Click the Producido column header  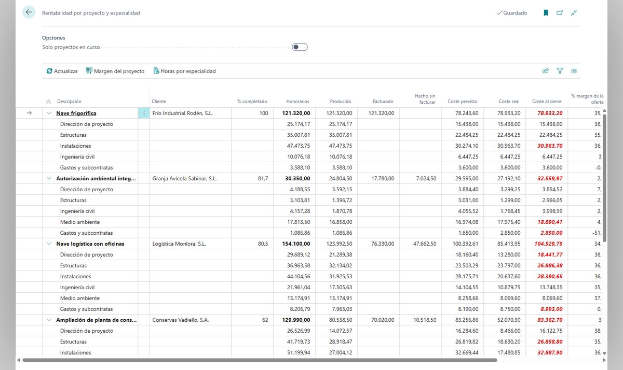(x=341, y=102)
